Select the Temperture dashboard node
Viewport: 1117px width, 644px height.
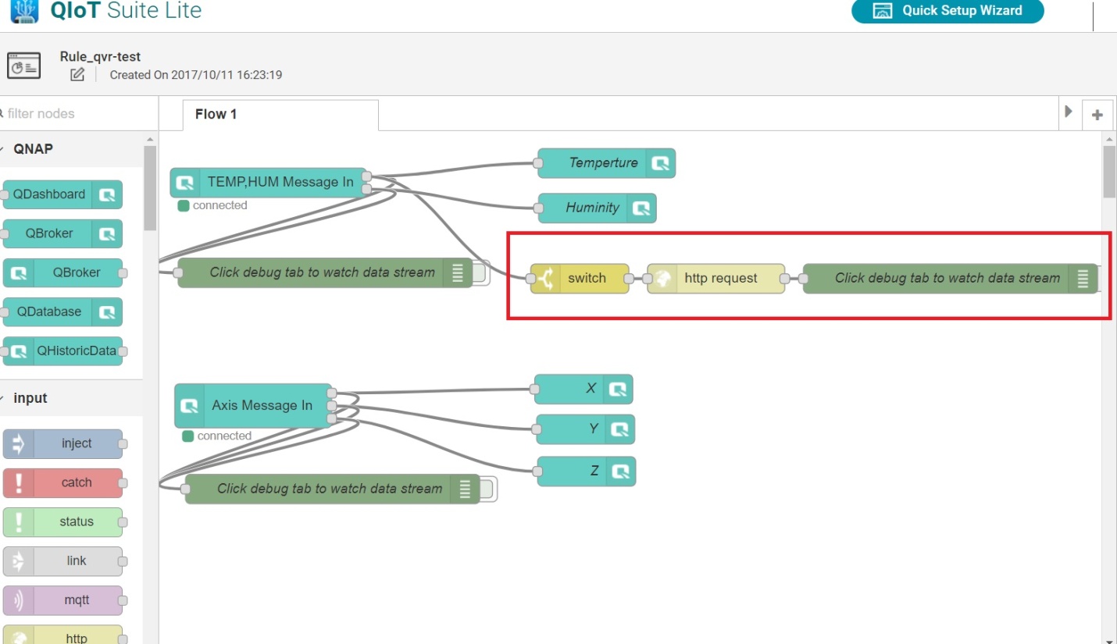click(x=606, y=163)
